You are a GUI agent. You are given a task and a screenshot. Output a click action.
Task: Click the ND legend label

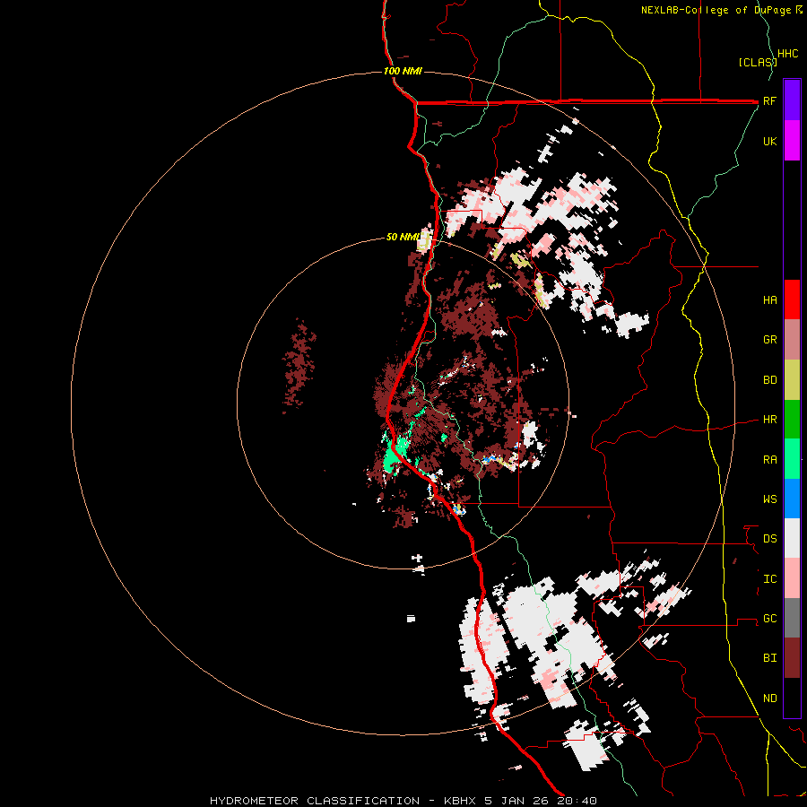(769, 699)
